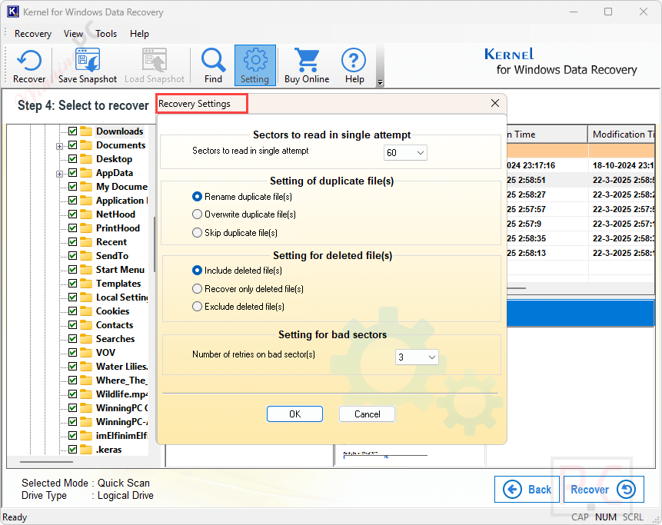Image resolution: width=662 pixels, height=525 pixels.
Task: Click the Downloads folder icon
Action: (x=86, y=131)
